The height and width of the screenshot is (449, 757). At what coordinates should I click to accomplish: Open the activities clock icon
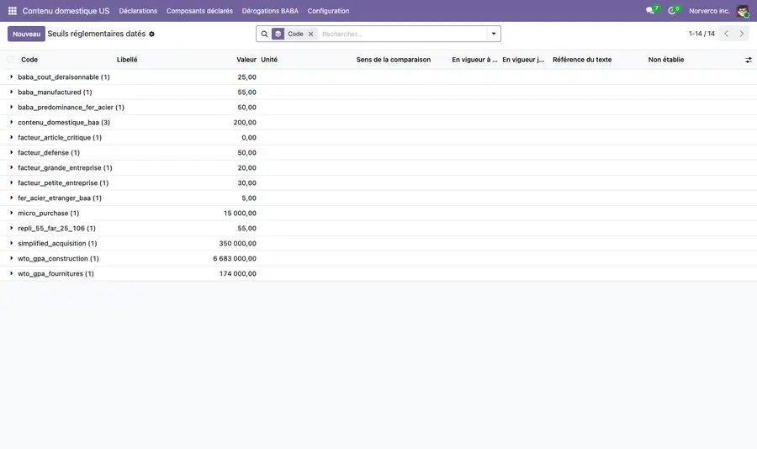[671, 11]
